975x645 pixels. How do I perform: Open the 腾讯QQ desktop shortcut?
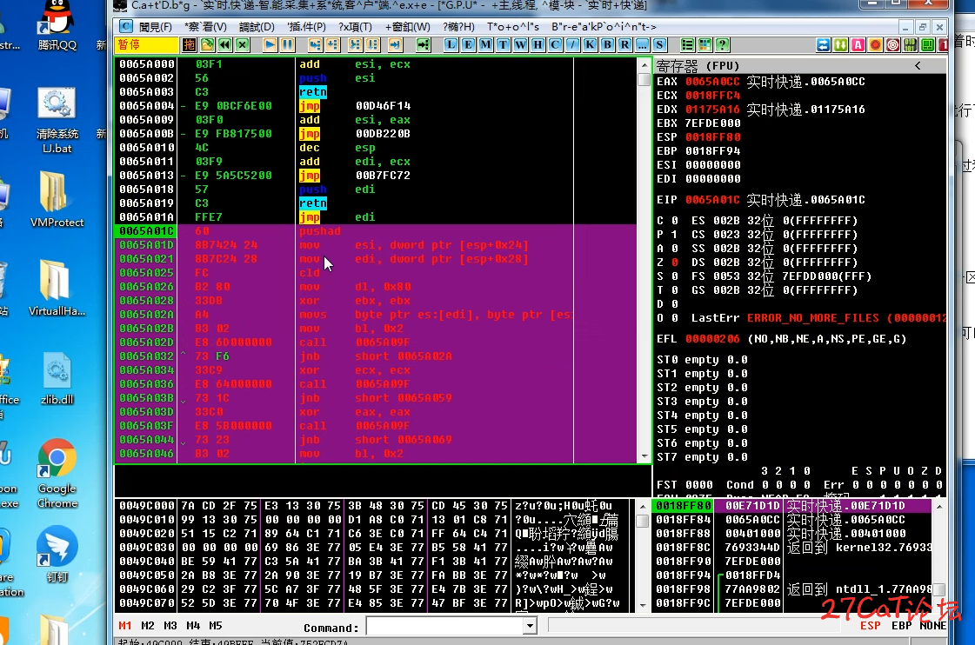click(57, 26)
